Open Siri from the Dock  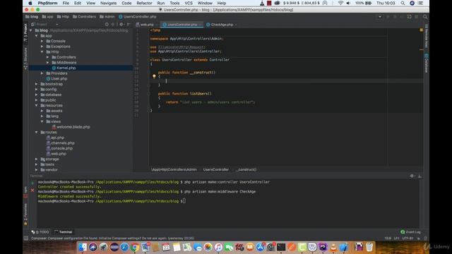point(93,247)
